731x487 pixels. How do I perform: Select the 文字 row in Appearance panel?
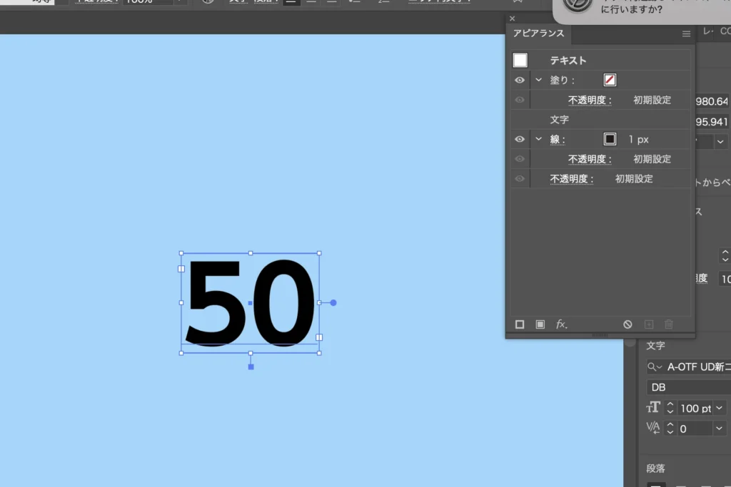[x=560, y=120]
